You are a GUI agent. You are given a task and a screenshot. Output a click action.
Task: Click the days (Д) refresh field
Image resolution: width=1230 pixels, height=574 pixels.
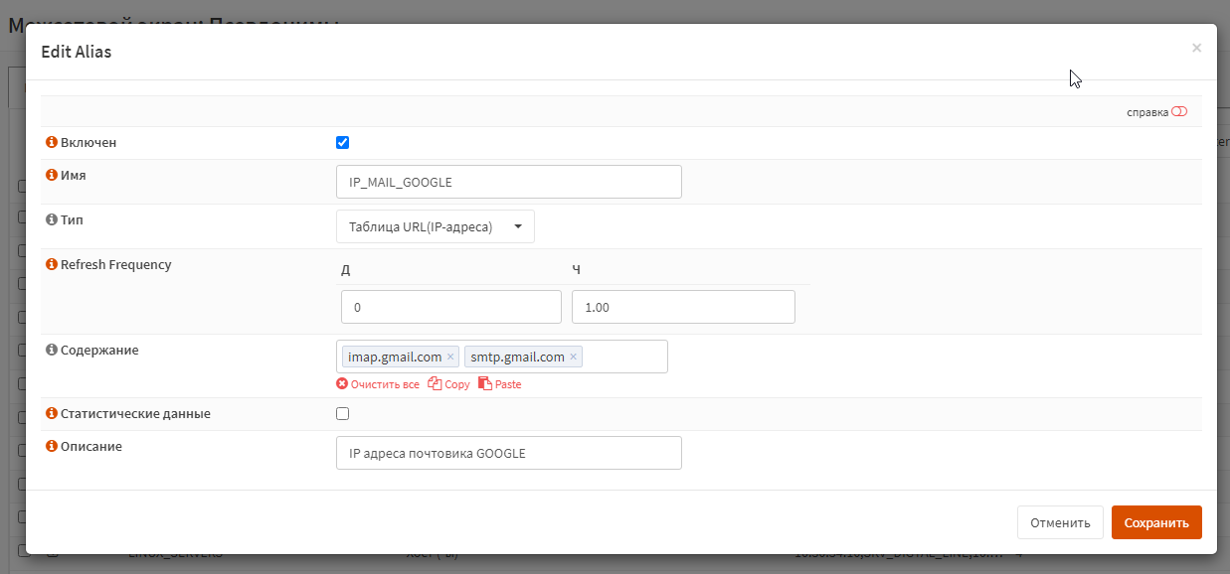451,307
